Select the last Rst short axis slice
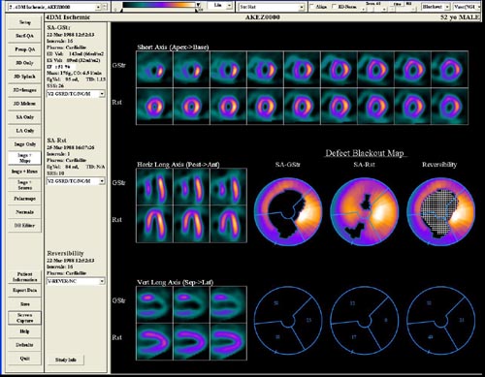The image size is (485, 377). pyautogui.click(x=450, y=107)
